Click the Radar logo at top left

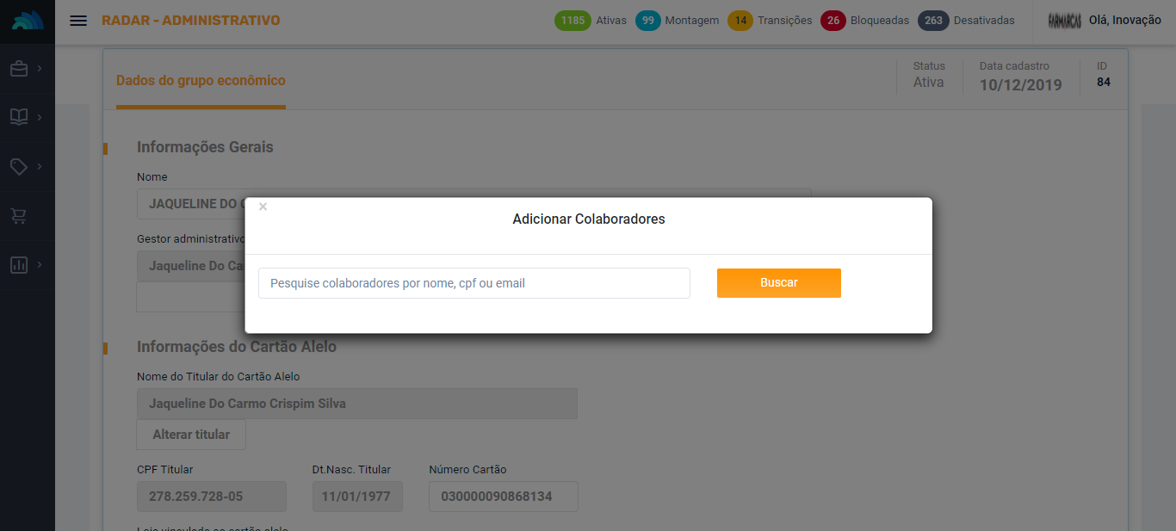click(28, 21)
